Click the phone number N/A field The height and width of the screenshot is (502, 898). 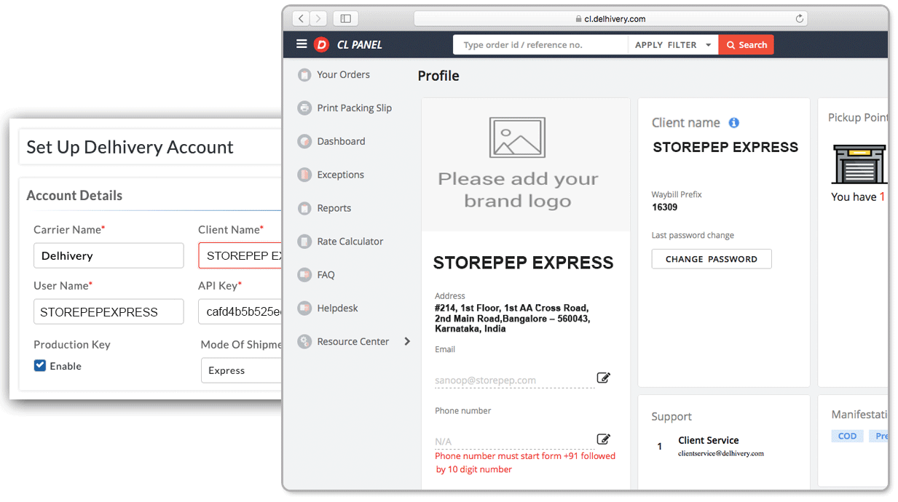point(514,441)
